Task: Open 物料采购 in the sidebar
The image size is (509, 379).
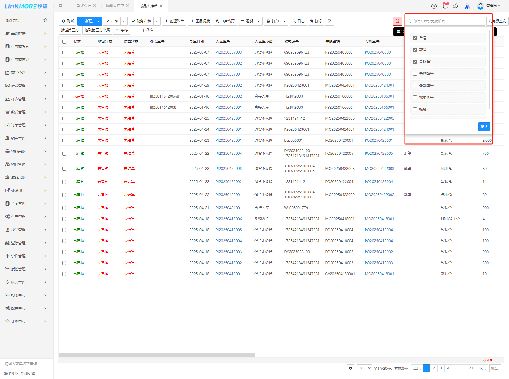Action: pos(25,151)
